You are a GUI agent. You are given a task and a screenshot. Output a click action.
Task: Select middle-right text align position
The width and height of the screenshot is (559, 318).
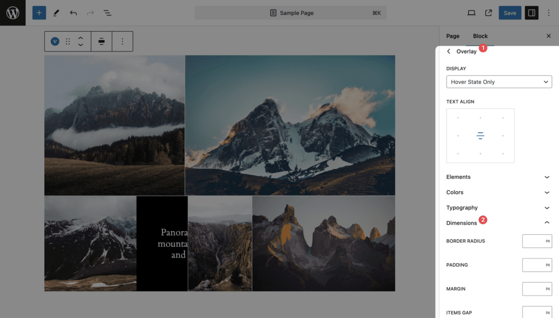click(503, 136)
